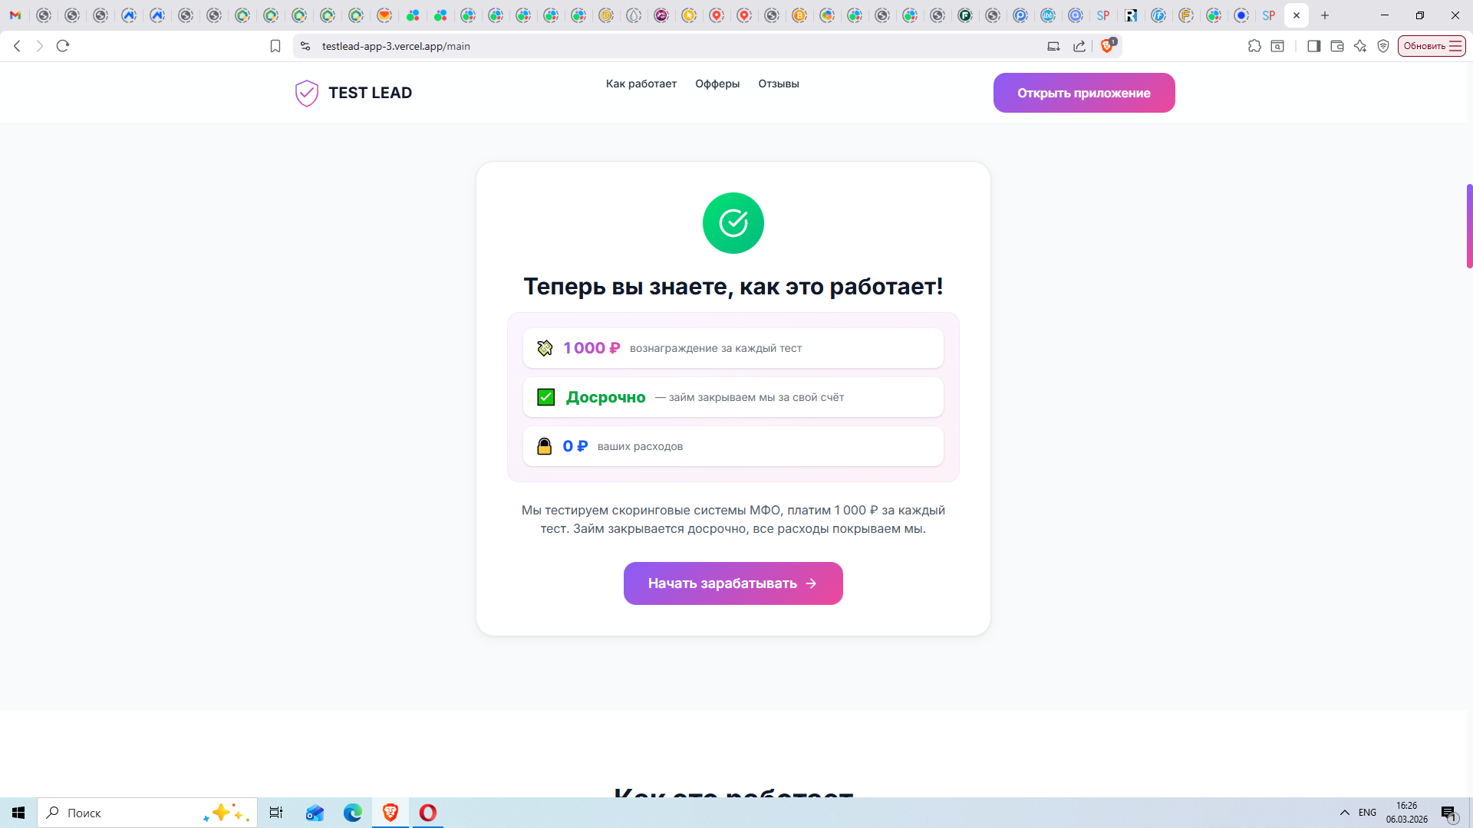The image size is (1473, 828).
Task: Click the Начать зарабатывать button
Action: click(x=733, y=583)
